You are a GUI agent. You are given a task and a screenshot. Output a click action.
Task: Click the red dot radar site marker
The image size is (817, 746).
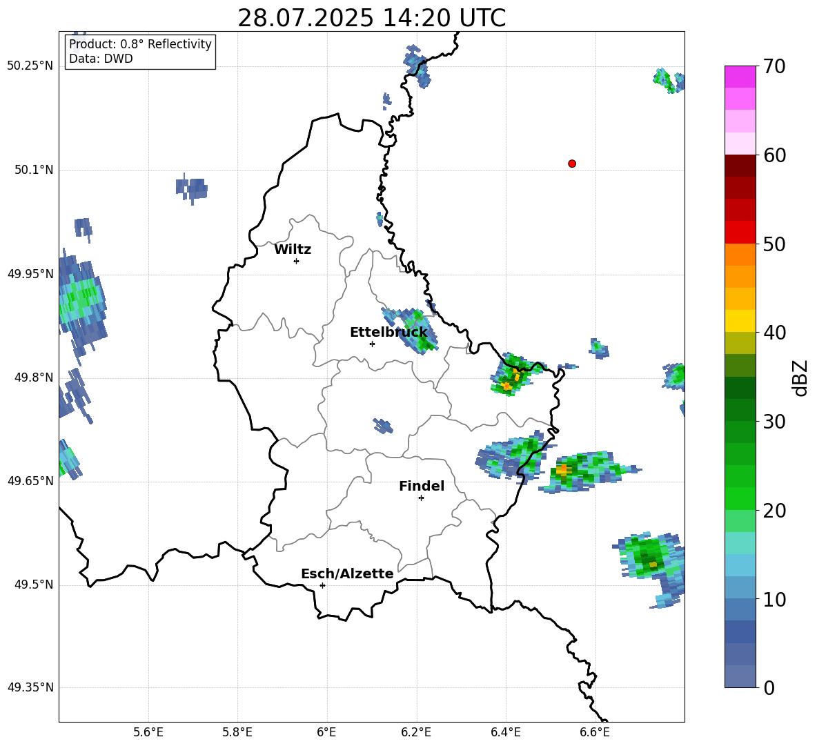tap(571, 164)
